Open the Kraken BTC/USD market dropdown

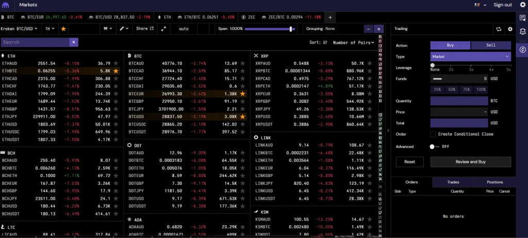pyautogui.click(x=19, y=29)
